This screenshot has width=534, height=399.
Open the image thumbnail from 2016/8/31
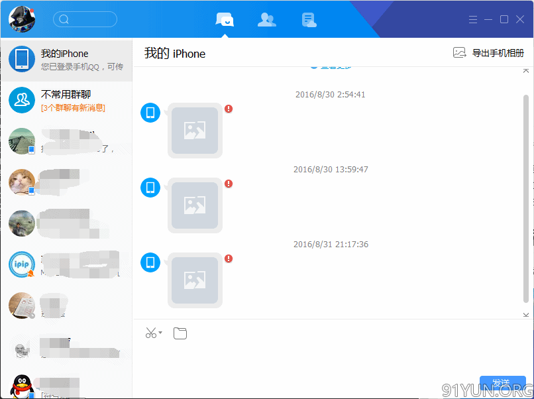(x=195, y=280)
